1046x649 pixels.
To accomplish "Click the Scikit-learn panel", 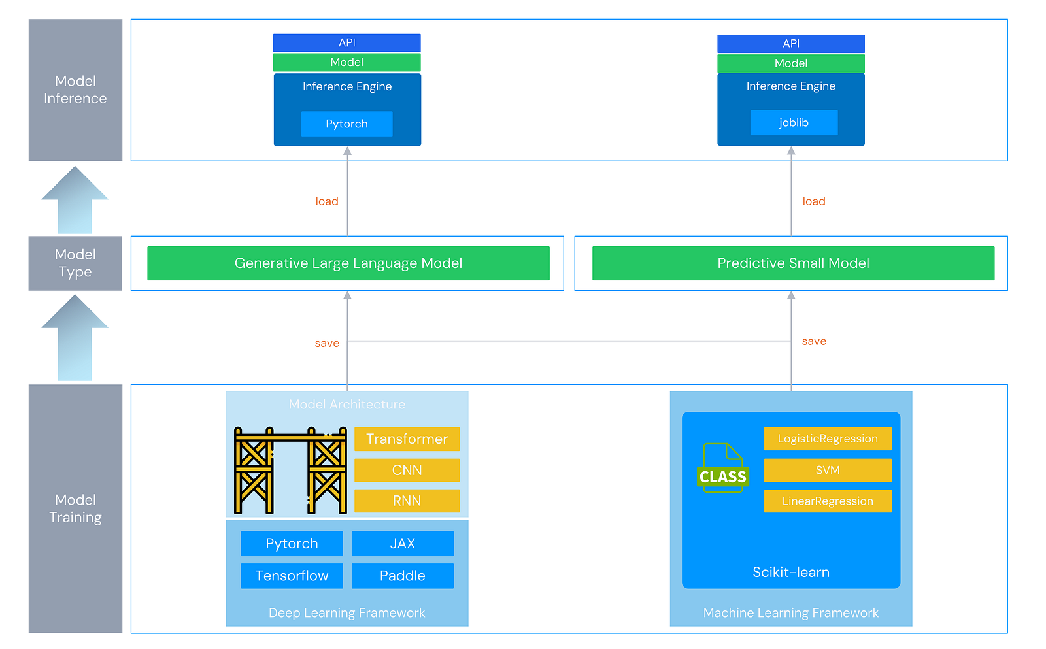I will tap(791, 571).
